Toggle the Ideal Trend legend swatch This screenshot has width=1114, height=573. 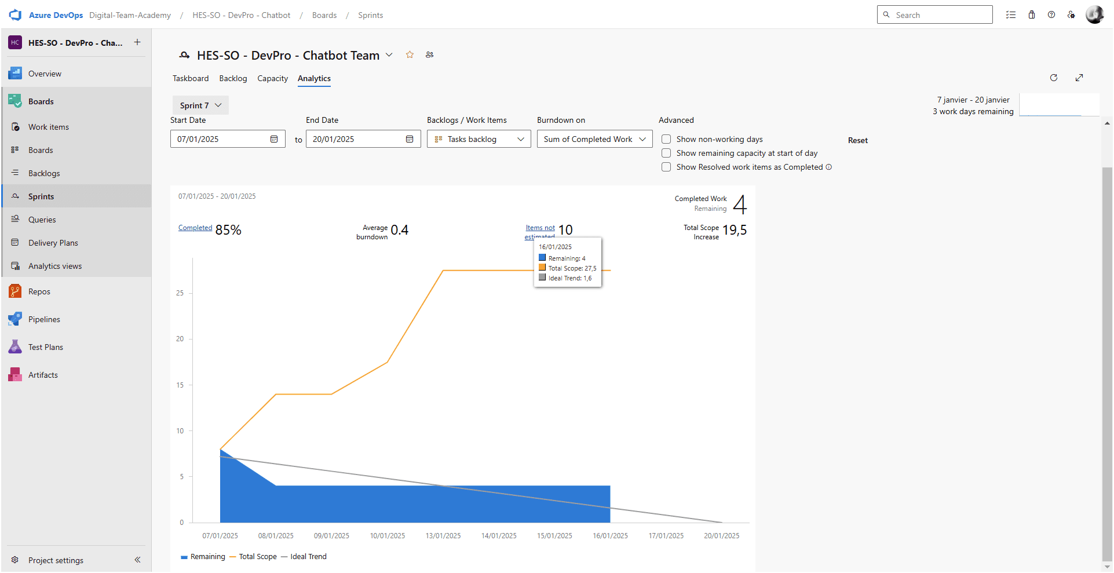click(284, 557)
